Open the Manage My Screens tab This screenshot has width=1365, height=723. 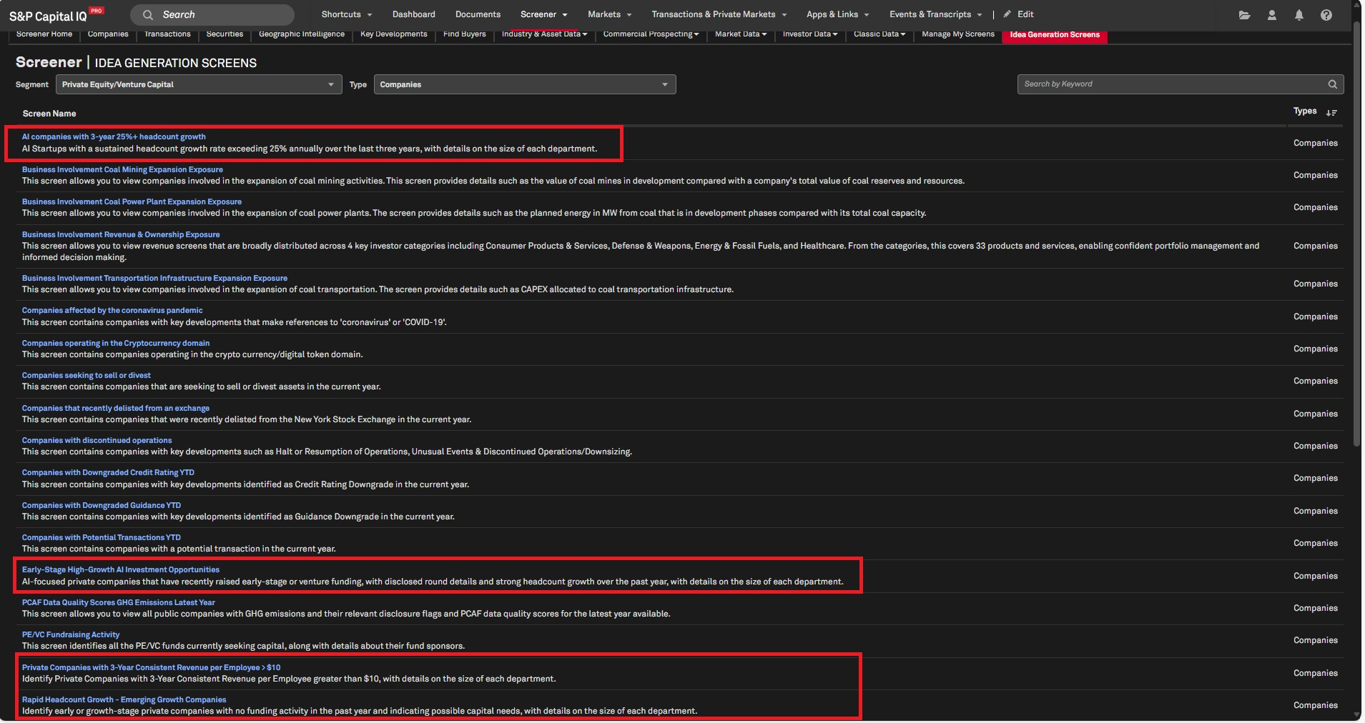[x=958, y=34]
